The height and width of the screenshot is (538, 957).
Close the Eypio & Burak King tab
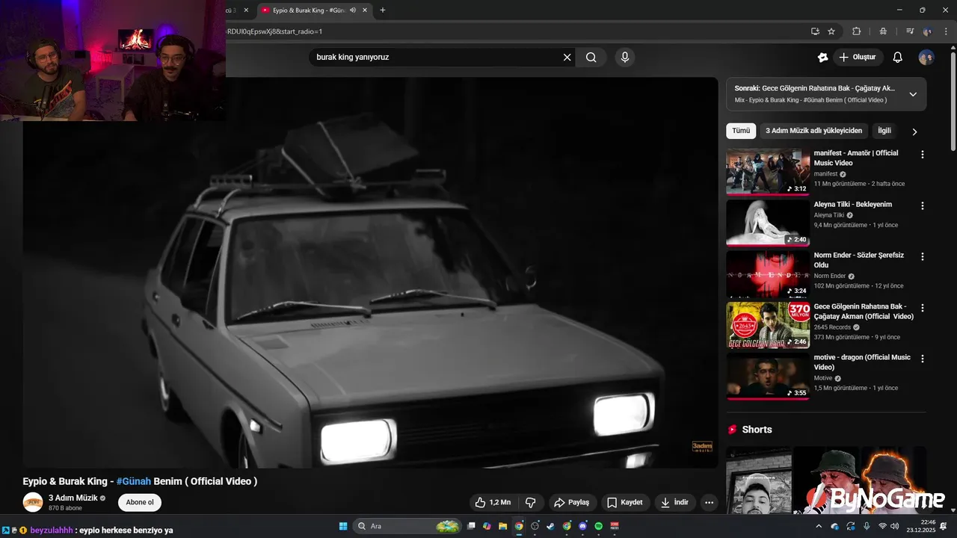pyautogui.click(x=365, y=10)
